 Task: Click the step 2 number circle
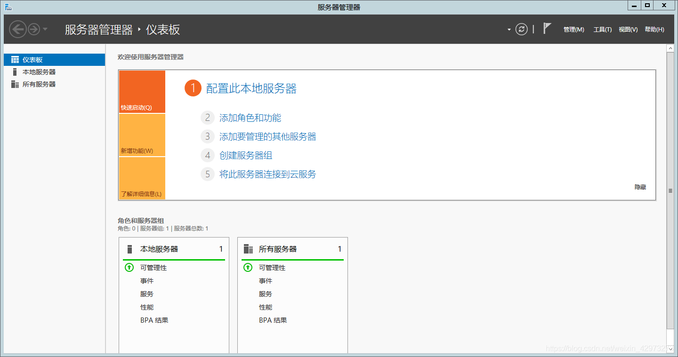[x=208, y=118]
